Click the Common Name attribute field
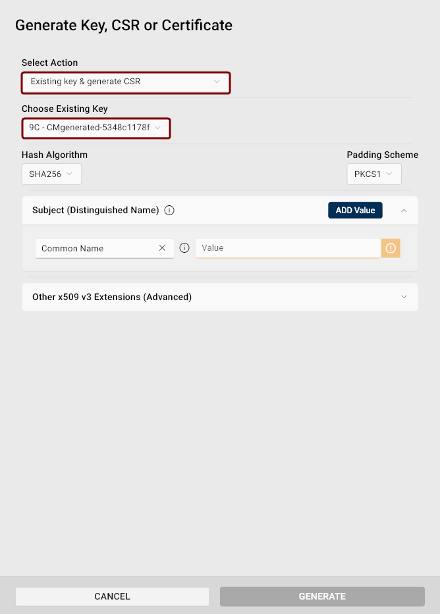 [x=96, y=248]
